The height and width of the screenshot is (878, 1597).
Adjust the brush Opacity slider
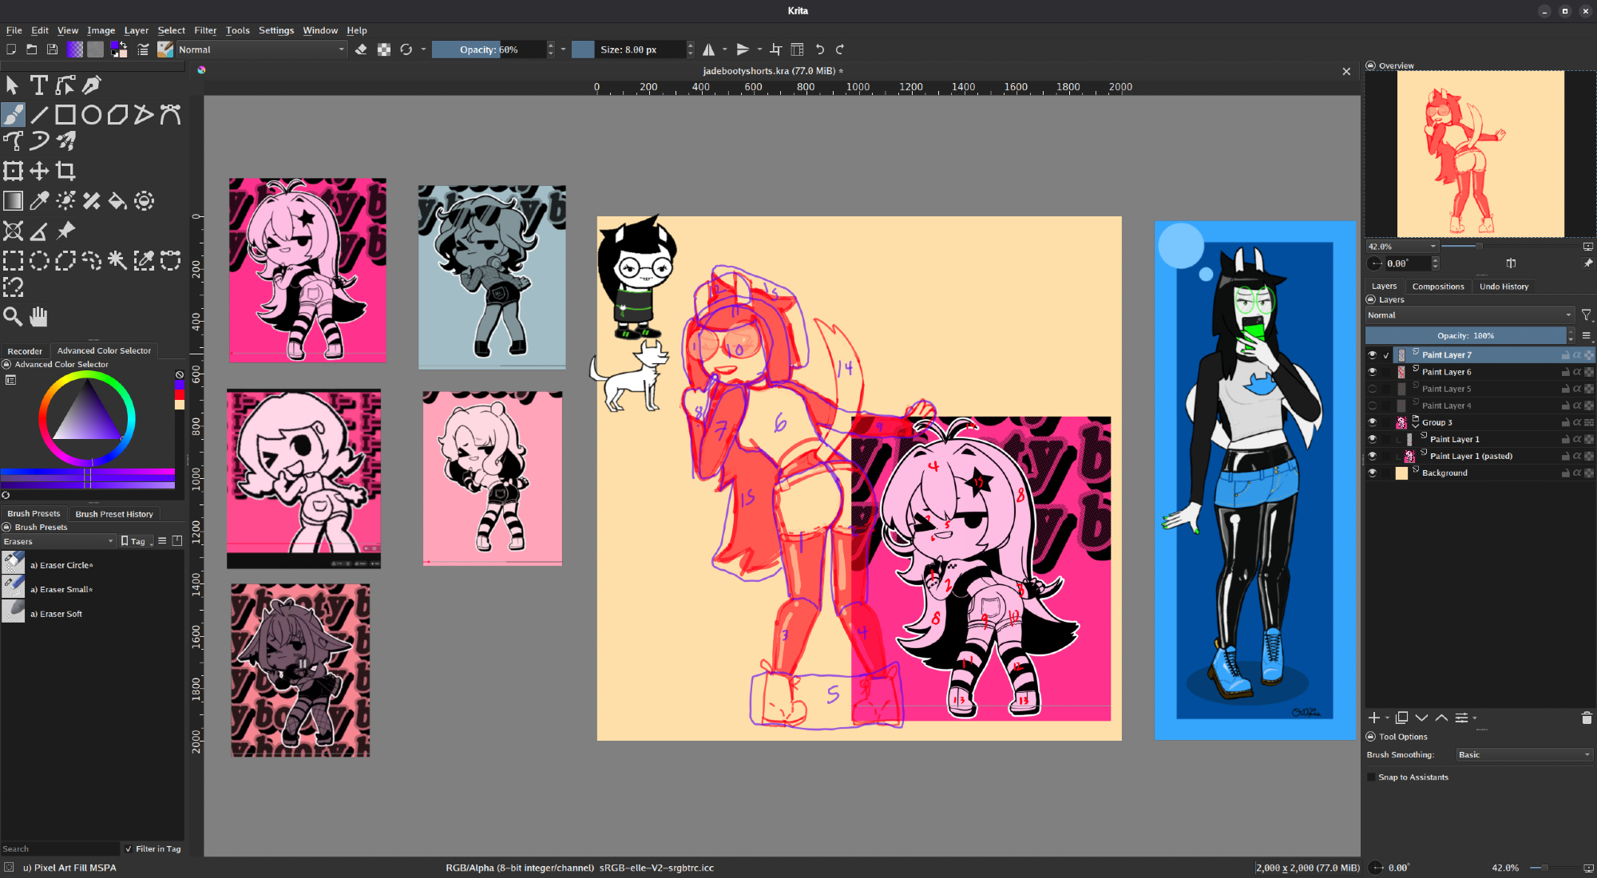pos(489,49)
